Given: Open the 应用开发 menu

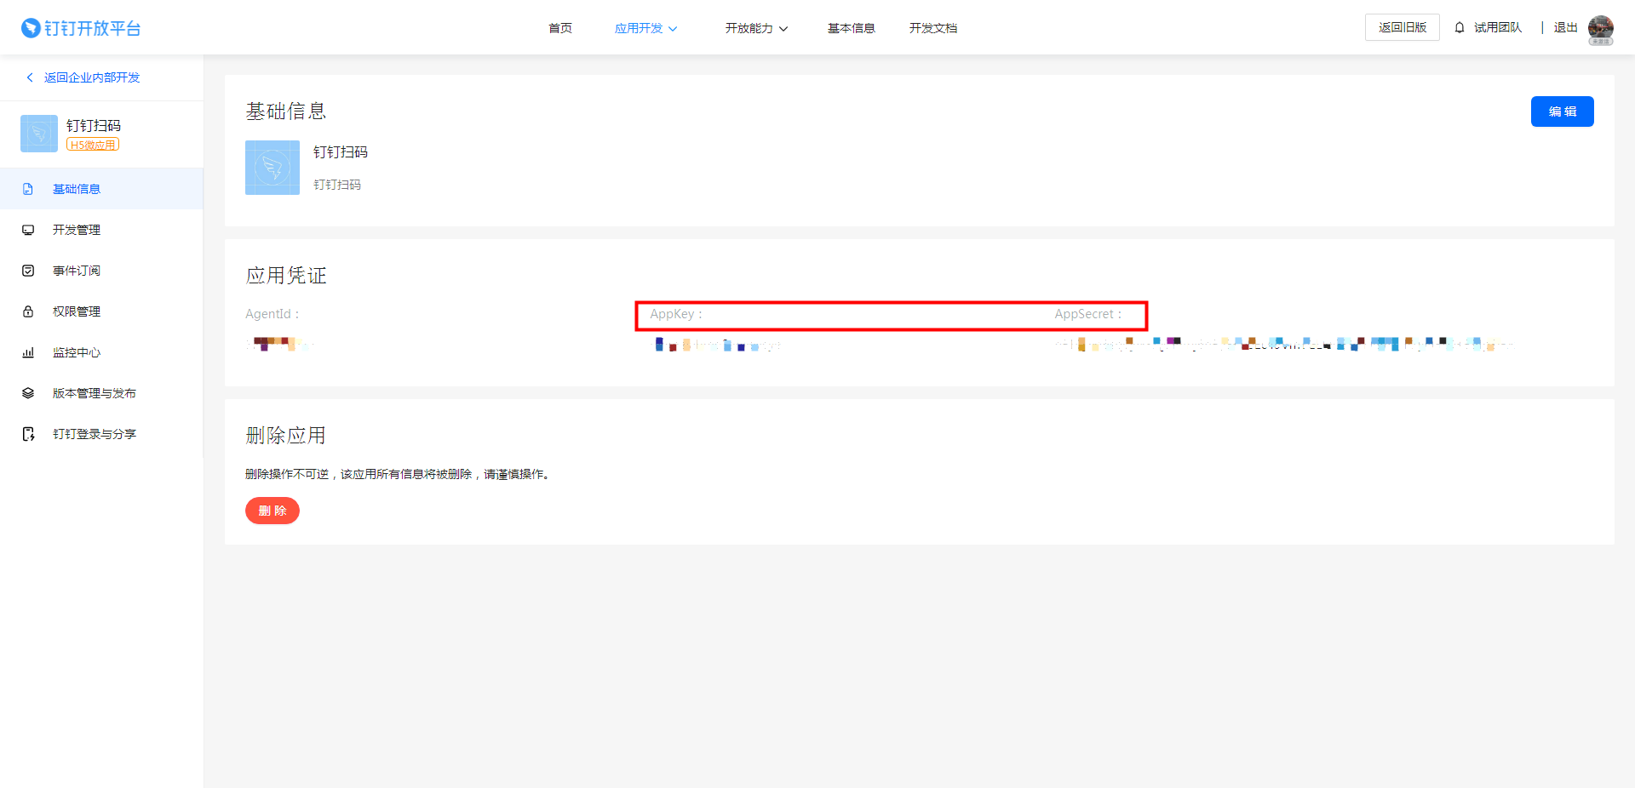Looking at the screenshot, I should pos(639,28).
